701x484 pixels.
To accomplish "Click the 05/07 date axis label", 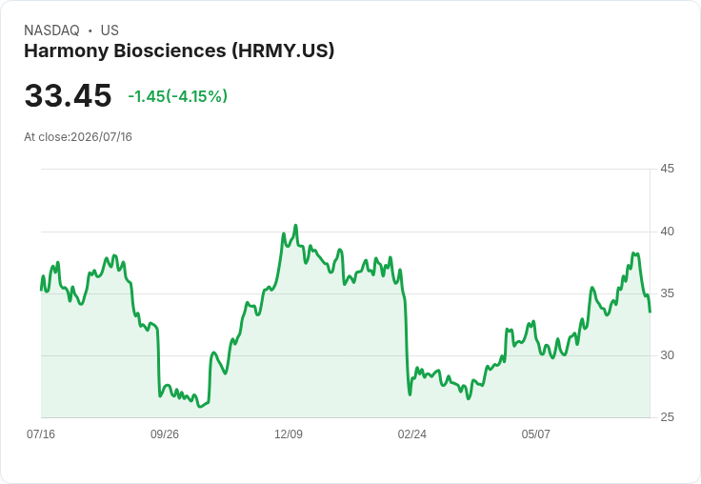I will pyautogui.click(x=535, y=434).
